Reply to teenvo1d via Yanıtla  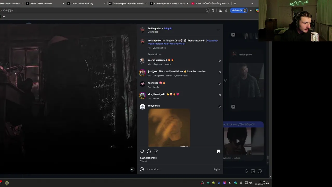coord(156,87)
